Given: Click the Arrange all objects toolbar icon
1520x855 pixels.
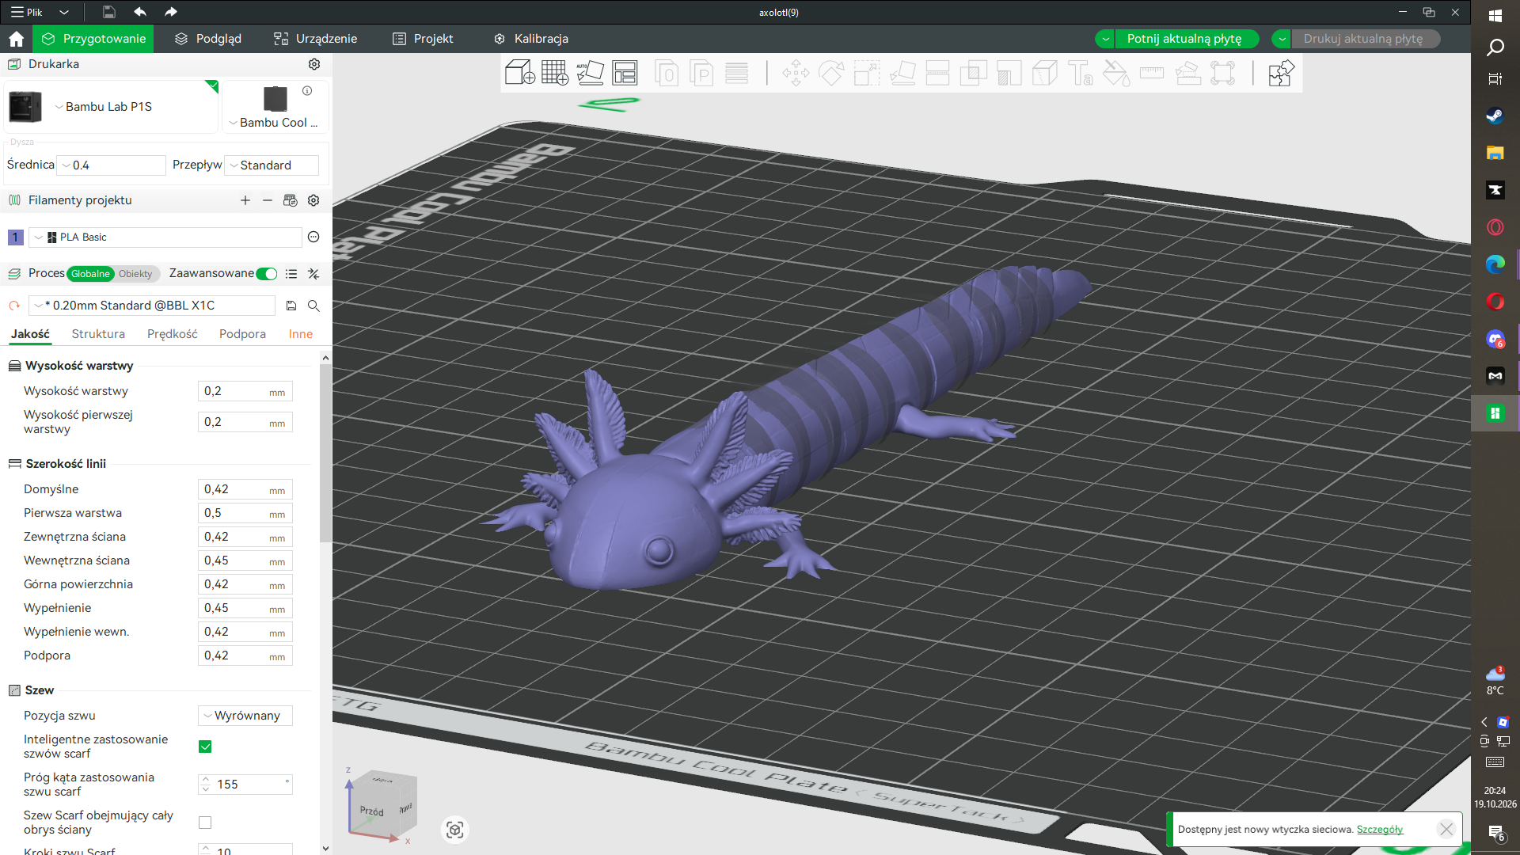Looking at the screenshot, I should click(x=625, y=73).
